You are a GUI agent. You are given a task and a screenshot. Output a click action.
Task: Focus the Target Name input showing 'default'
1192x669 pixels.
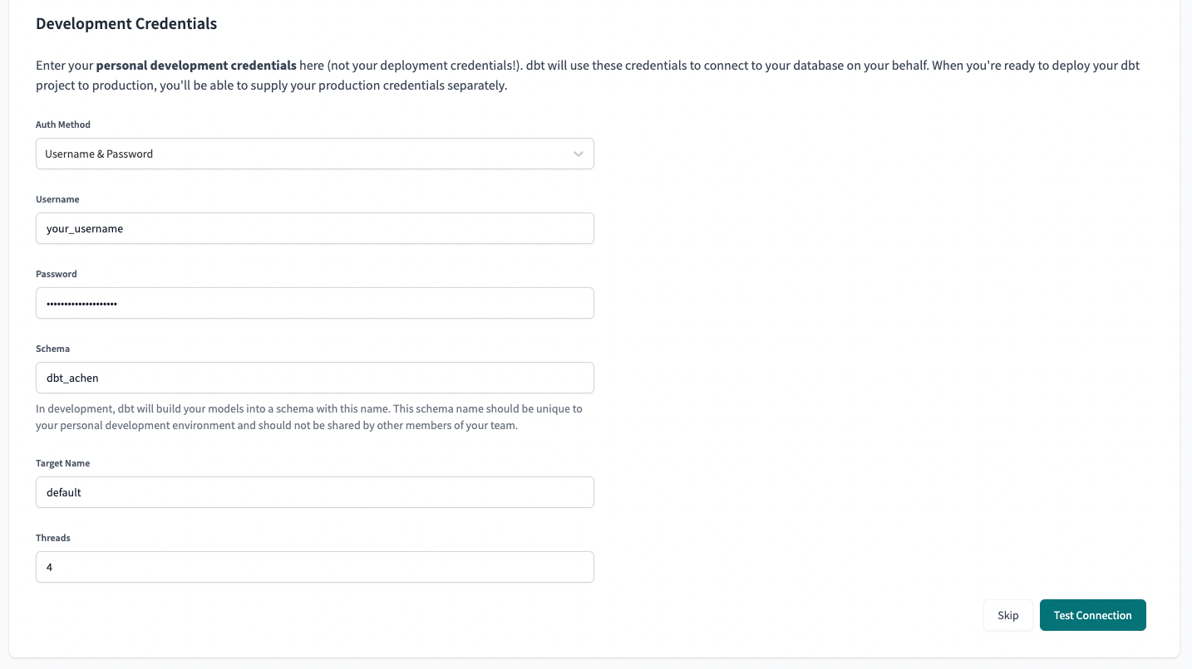pyautogui.click(x=314, y=492)
